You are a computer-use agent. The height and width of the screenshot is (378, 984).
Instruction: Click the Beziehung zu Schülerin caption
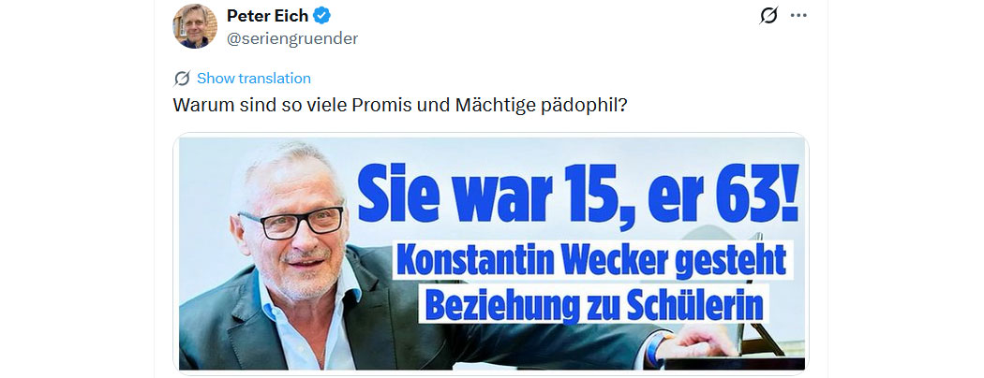[x=593, y=304]
